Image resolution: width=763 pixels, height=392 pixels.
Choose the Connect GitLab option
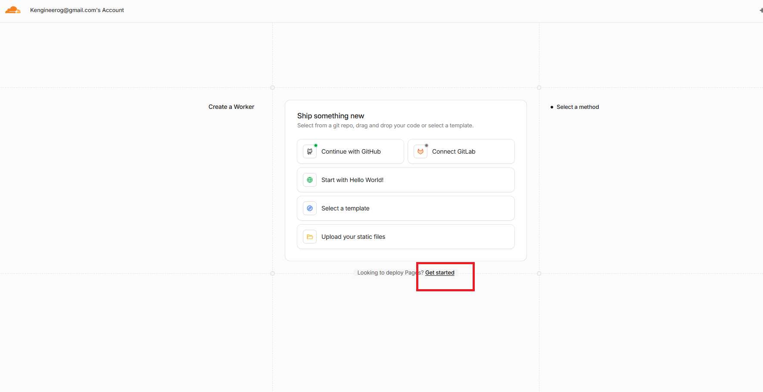point(461,151)
